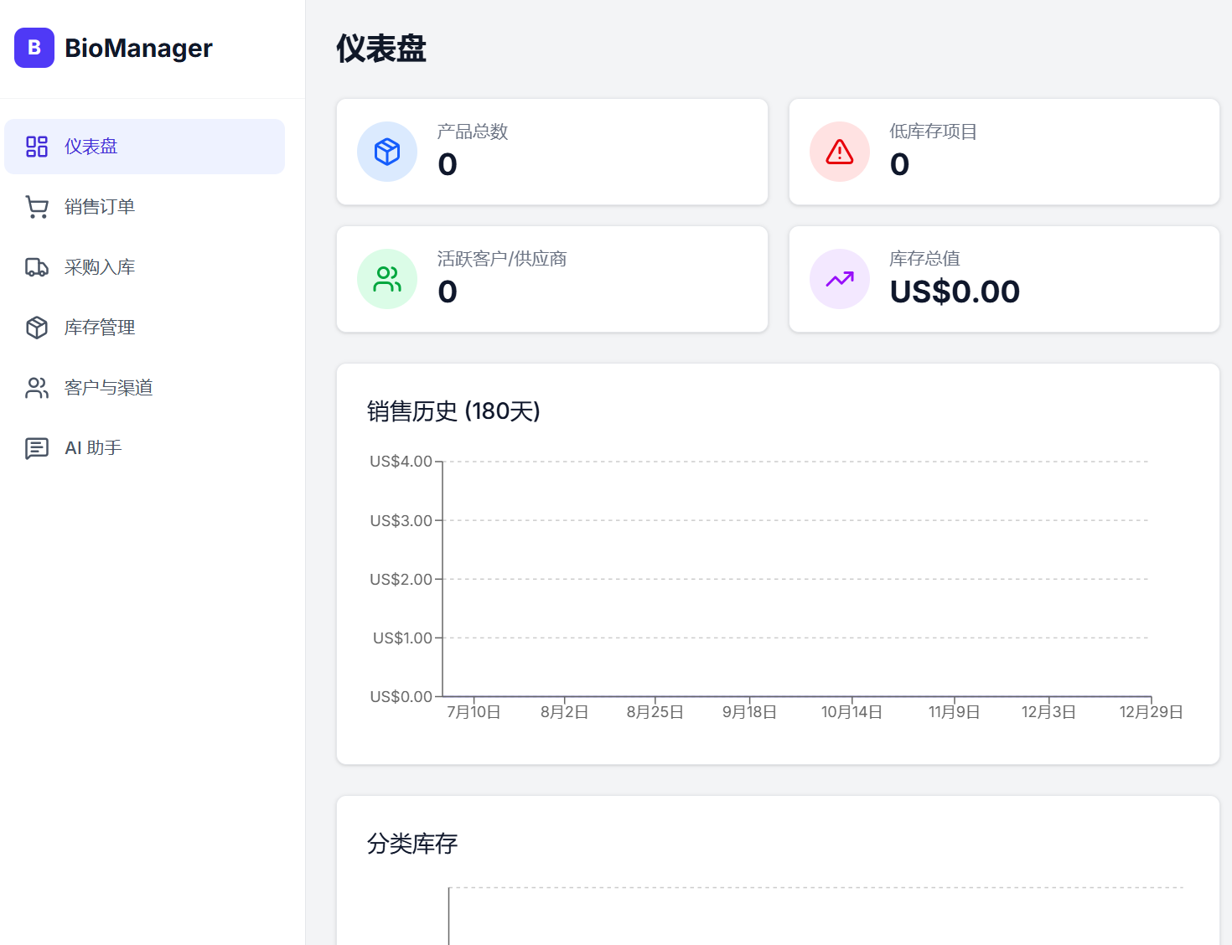This screenshot has width=1232, height=945.
Task: Click the 库存总值 US$0.00 value
Action: point(955,292)
